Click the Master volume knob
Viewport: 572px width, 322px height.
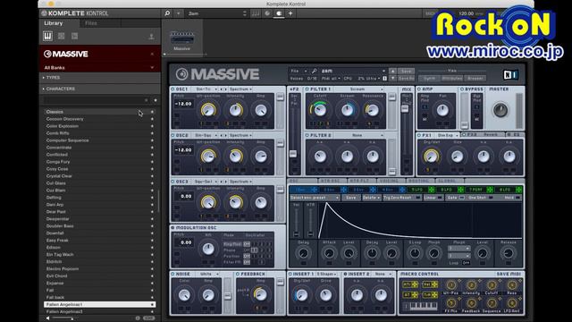pyautogui.click(x=500, y=110)
